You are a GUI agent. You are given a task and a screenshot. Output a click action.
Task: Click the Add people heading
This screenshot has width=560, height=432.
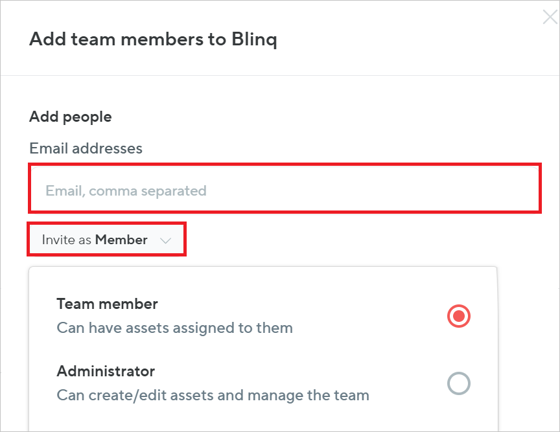coord(70,117)
